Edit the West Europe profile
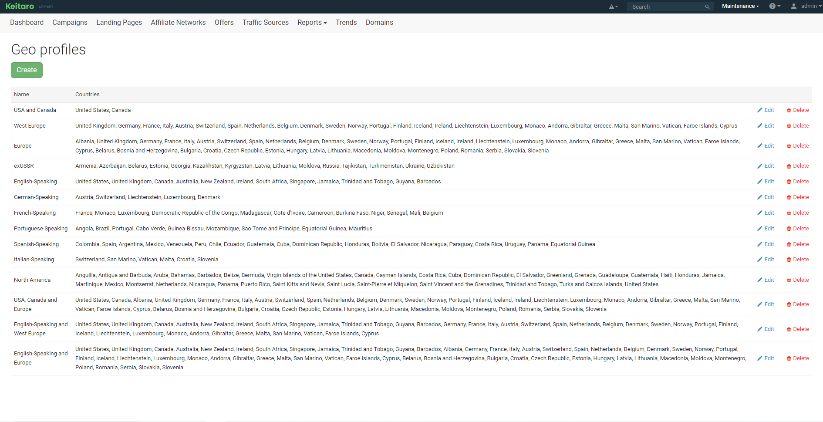823x422 pixels. (x=766, y=126)
